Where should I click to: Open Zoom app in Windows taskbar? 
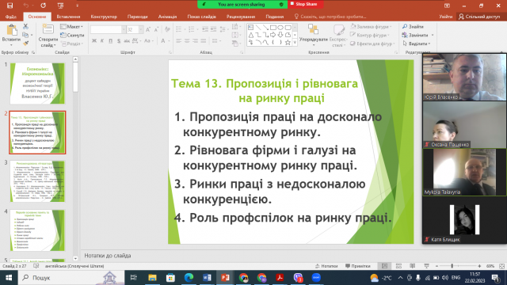316,278
